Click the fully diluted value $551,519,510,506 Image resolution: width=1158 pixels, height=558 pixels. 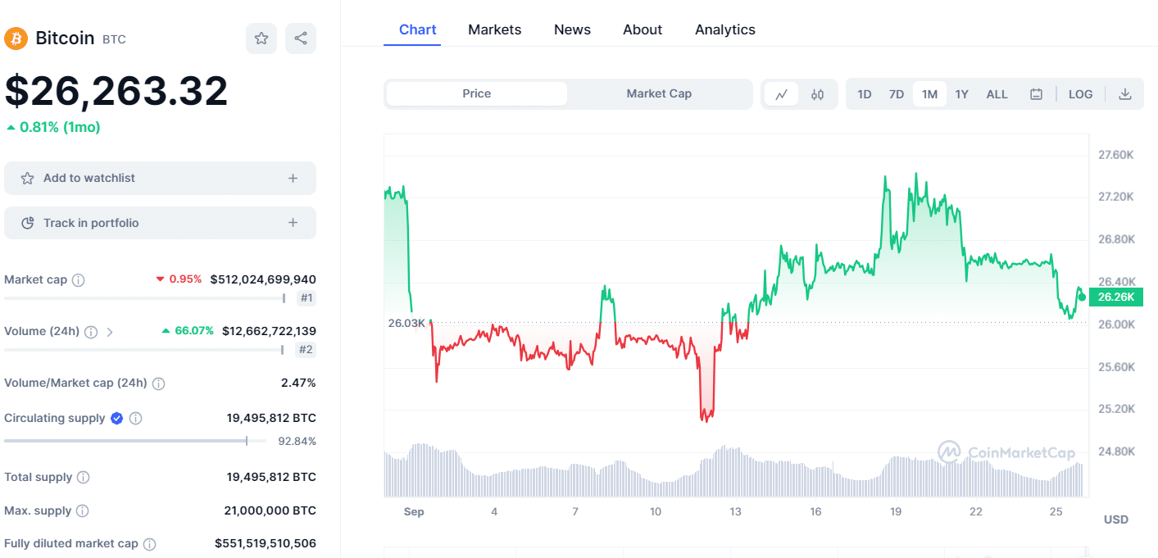pos(266,543)
